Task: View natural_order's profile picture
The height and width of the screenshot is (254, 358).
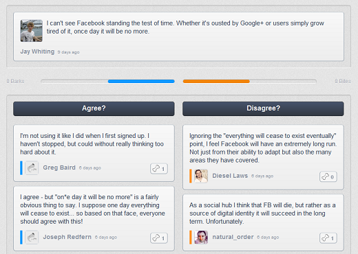Action: [201, 238]
